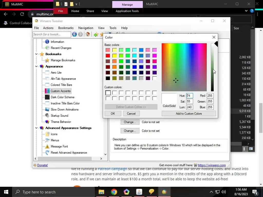Click the Blue value field

210,107
